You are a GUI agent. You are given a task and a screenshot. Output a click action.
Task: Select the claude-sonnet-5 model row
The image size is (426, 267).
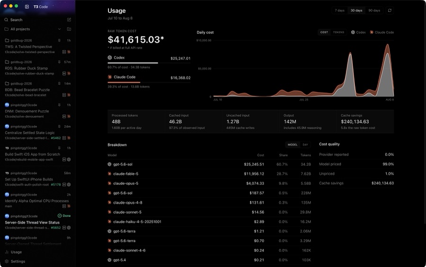click(x=209, y=212)
